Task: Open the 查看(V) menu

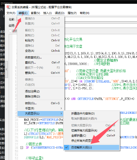Action: (x=35, y=13)
